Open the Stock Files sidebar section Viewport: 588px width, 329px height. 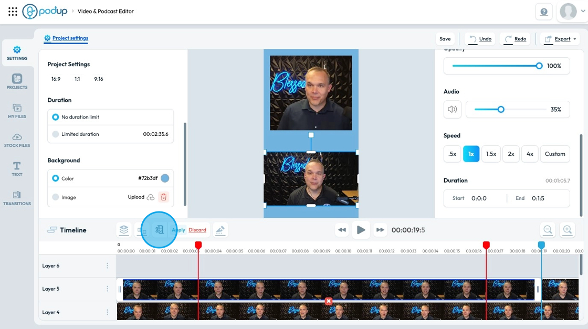(17, 140)
